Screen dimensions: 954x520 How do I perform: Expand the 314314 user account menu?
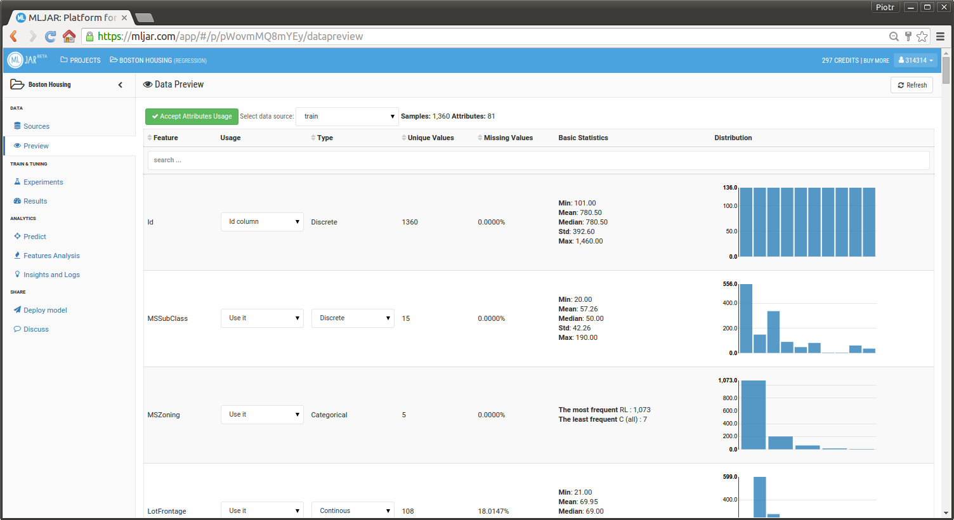(x=916, y=60)
